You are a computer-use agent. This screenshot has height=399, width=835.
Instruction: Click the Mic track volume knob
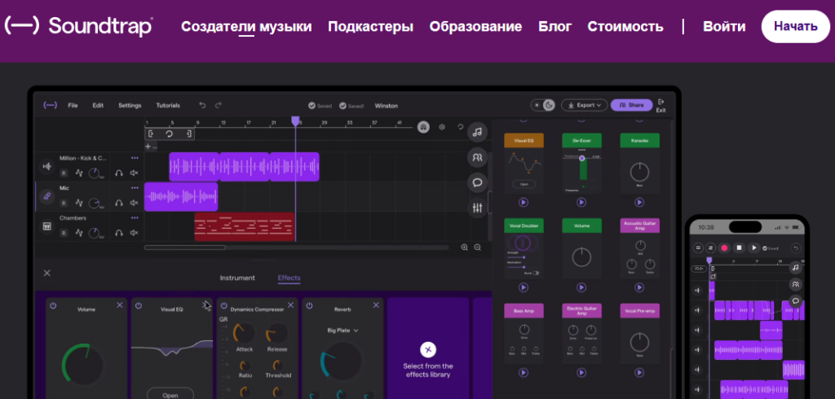(95, 204)
